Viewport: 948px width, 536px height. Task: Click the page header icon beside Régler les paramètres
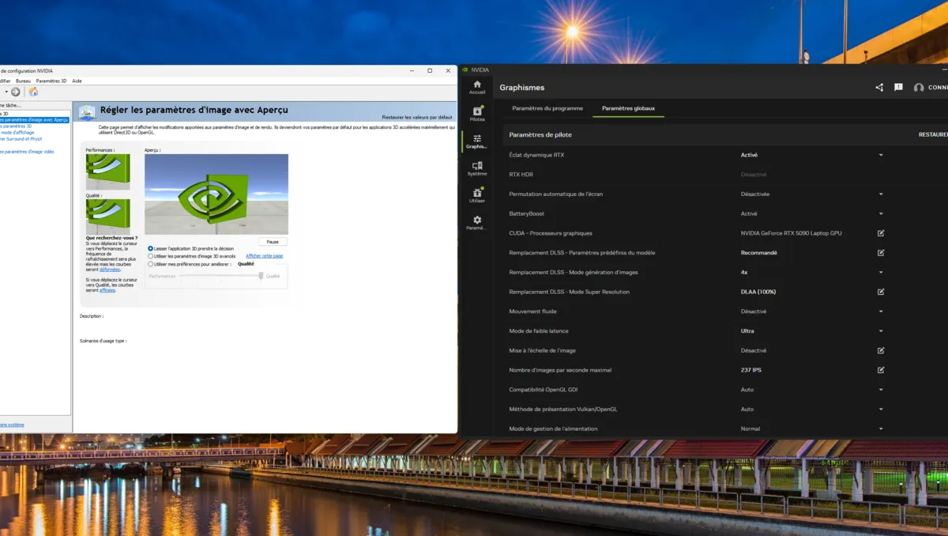coord(87,112)
